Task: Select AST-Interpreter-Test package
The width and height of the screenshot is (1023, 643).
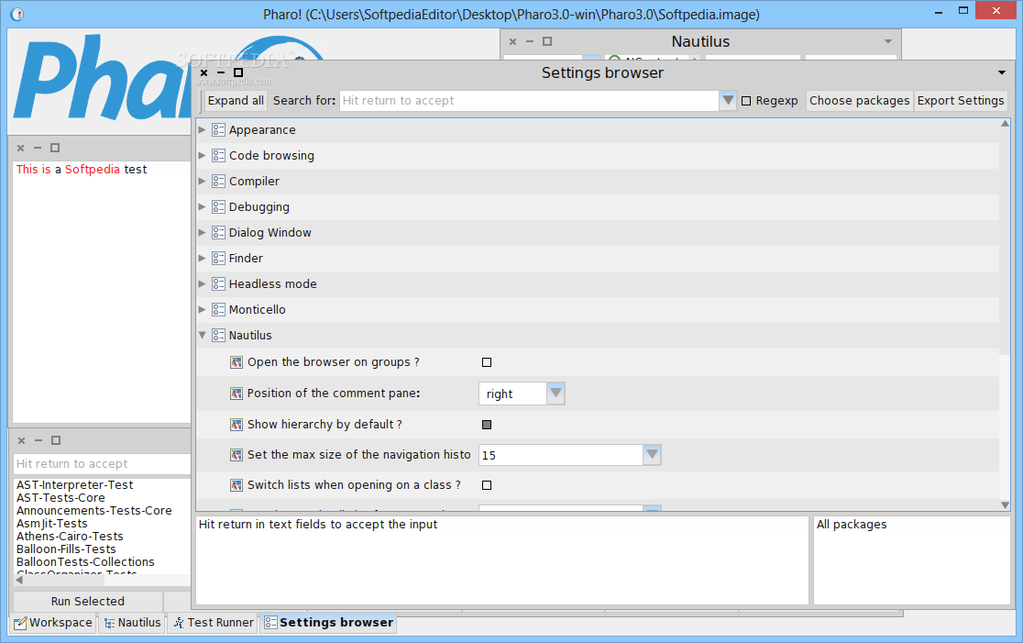Action: (75, 485)
